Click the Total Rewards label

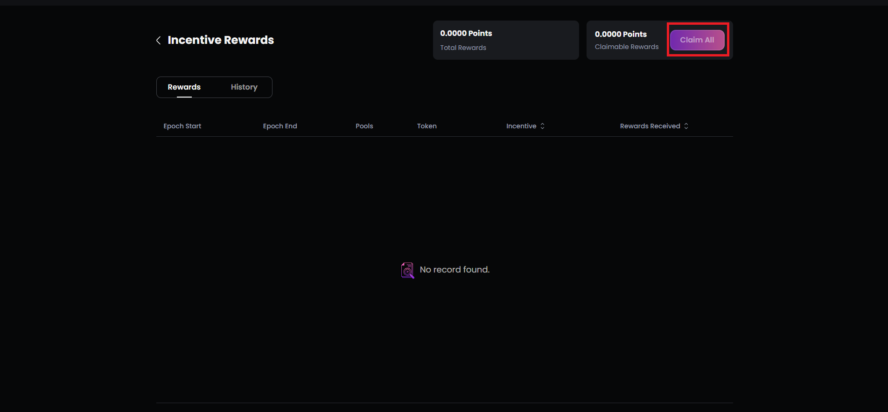[463, 48]
